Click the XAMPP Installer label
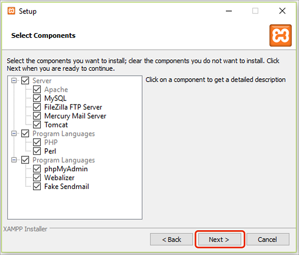 point(25,229)
